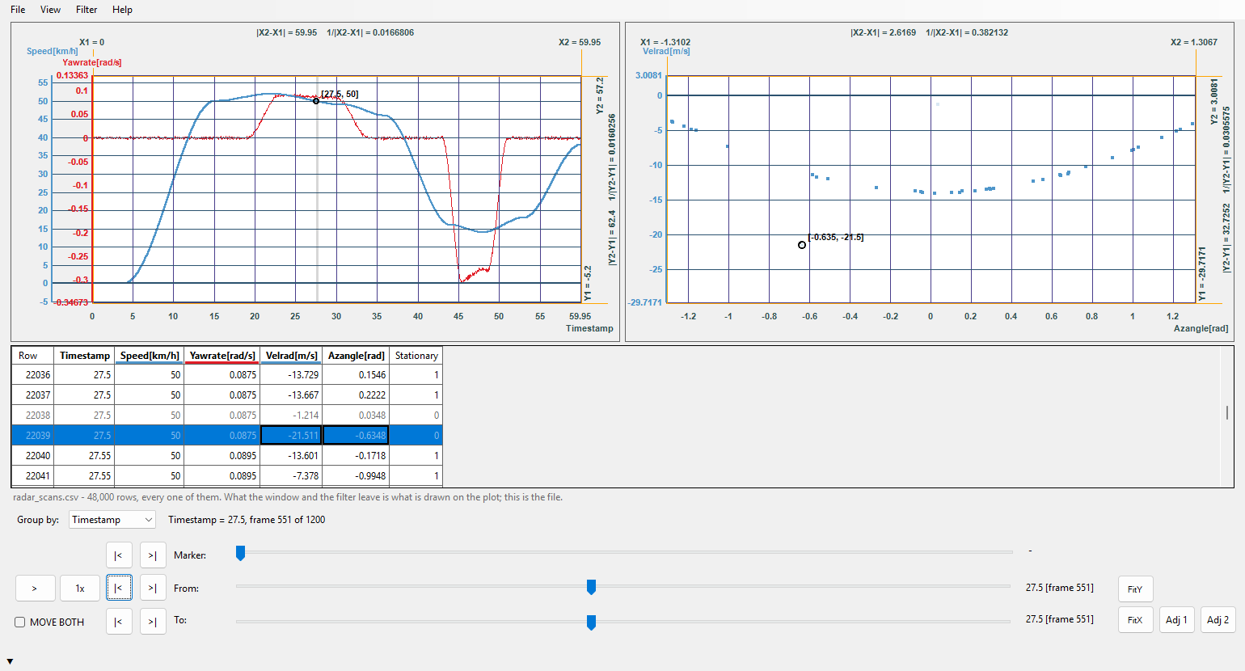Select the Row column header

(32, 356)
